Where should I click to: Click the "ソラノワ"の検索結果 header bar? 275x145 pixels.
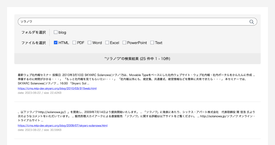coord(137,59)
